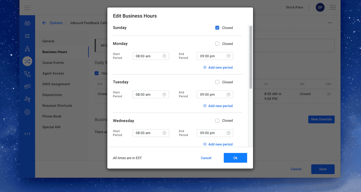This screenshot has width=361, height=192.
Task: Open the hierarchy tree sidebar icon
Action: point(27,49)
